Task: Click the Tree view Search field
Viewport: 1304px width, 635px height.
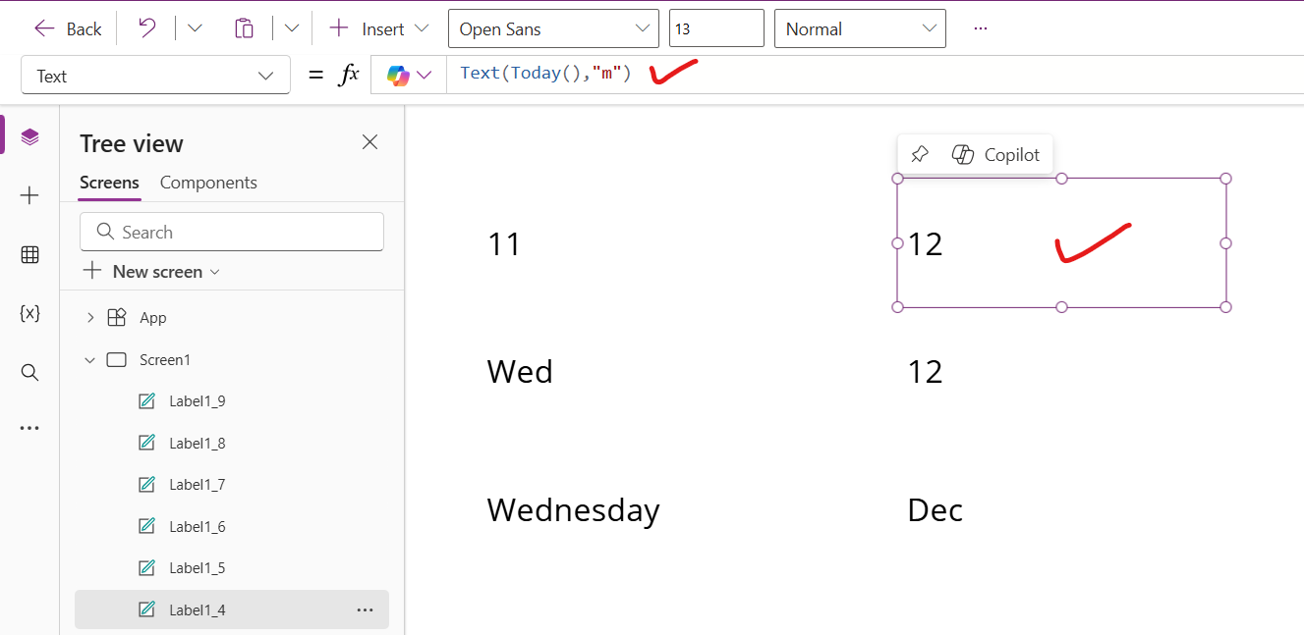Action: [x=232, y=232]
